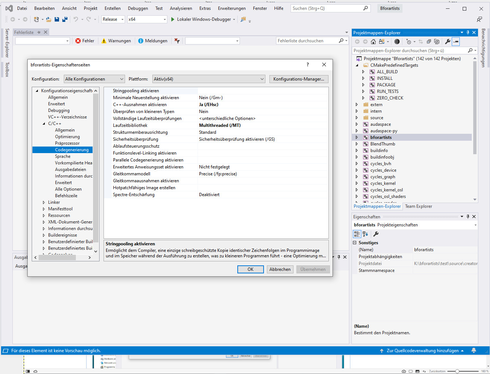Open the Plattform Aktiv(x64) dropdown
The image size is (490, 374).
[x=209, y=79]
